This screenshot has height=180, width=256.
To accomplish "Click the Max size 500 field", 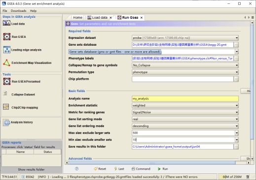I will (x=183, y=133).
